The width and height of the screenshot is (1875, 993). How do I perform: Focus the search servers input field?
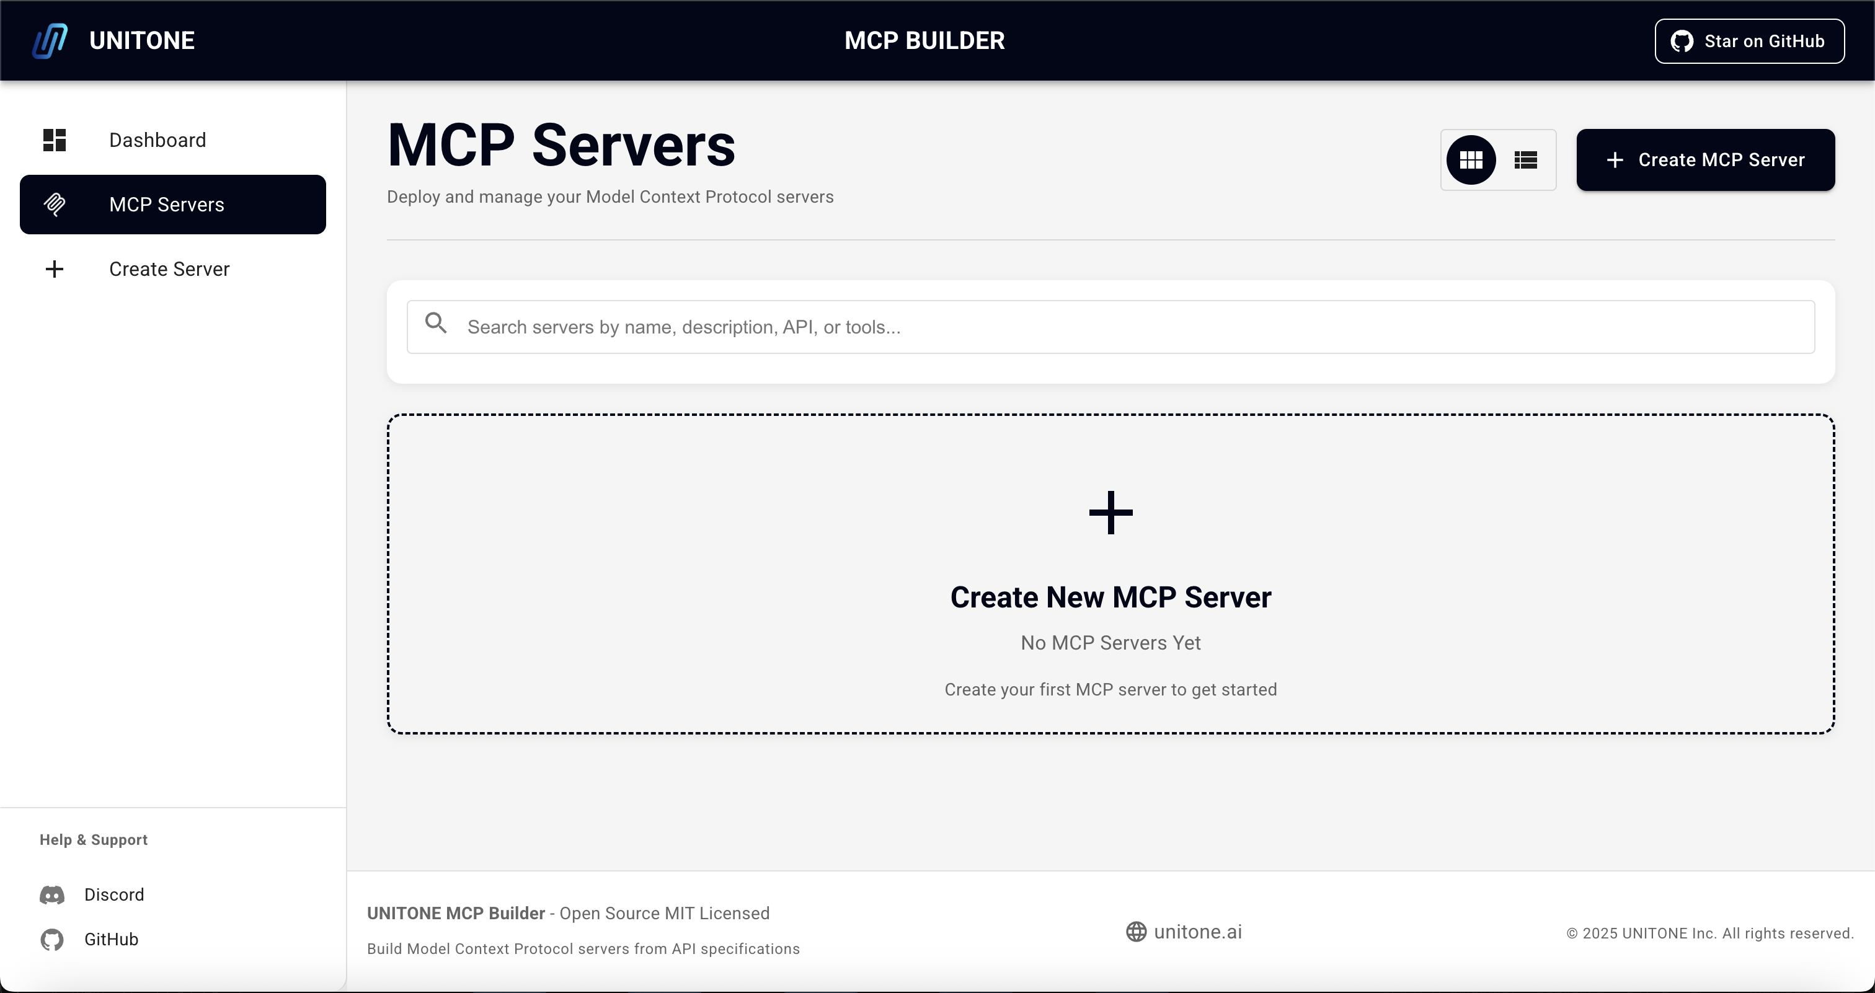(1110, 327)
